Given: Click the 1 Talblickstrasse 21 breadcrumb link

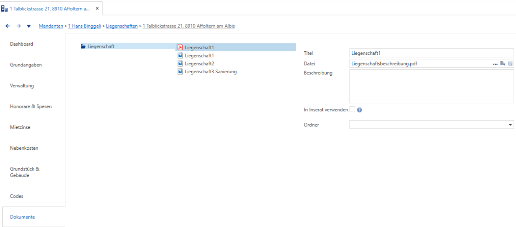Looking at the screenshot, I should click(x=189, y=26).
